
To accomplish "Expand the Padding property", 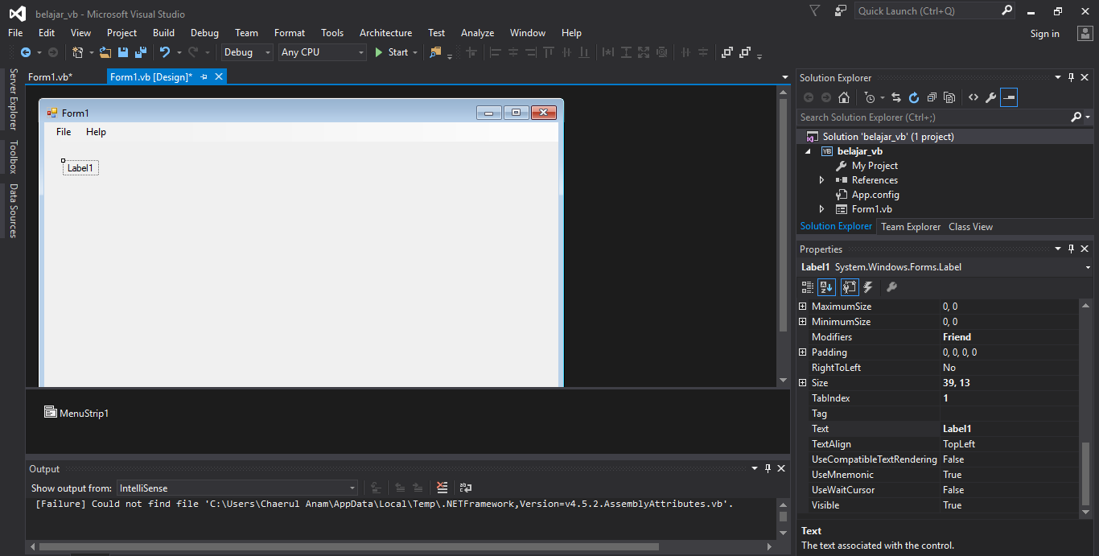I will coord(802,352).
